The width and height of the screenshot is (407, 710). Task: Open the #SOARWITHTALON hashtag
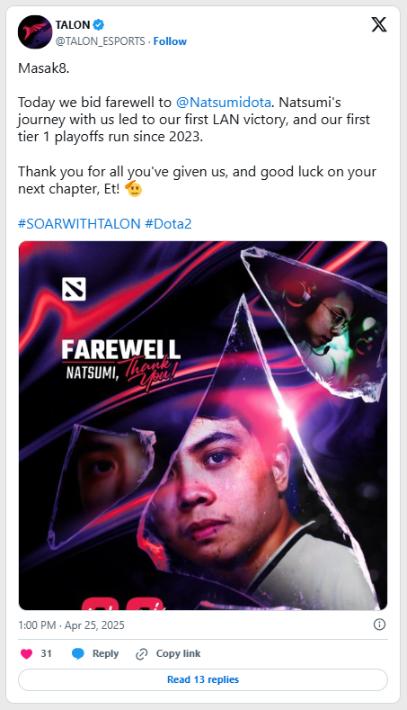pyautogui.click(x=79, y=224)
